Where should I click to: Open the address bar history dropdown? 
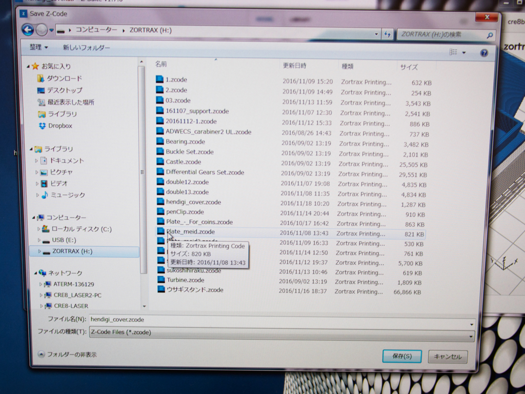click(376, 34)
